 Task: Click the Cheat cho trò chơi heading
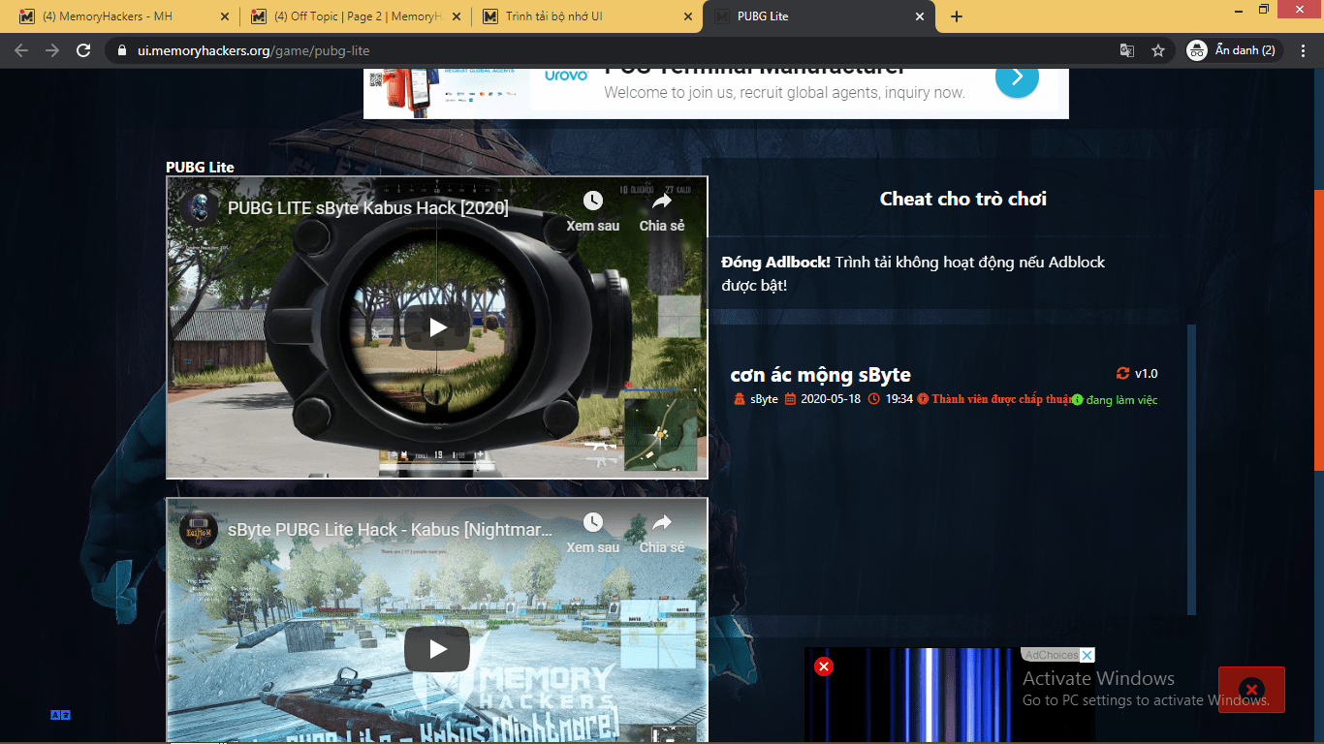(x=963, y=199)
